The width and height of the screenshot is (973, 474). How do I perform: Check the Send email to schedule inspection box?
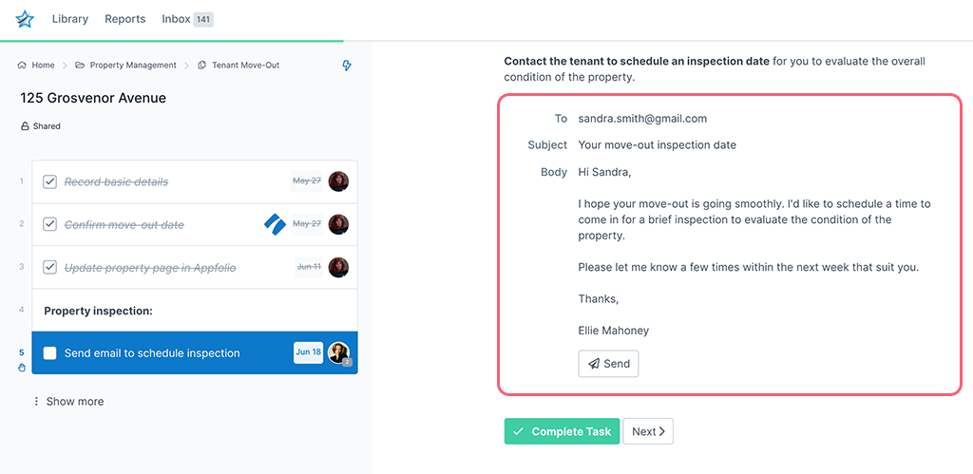point(50,353)
